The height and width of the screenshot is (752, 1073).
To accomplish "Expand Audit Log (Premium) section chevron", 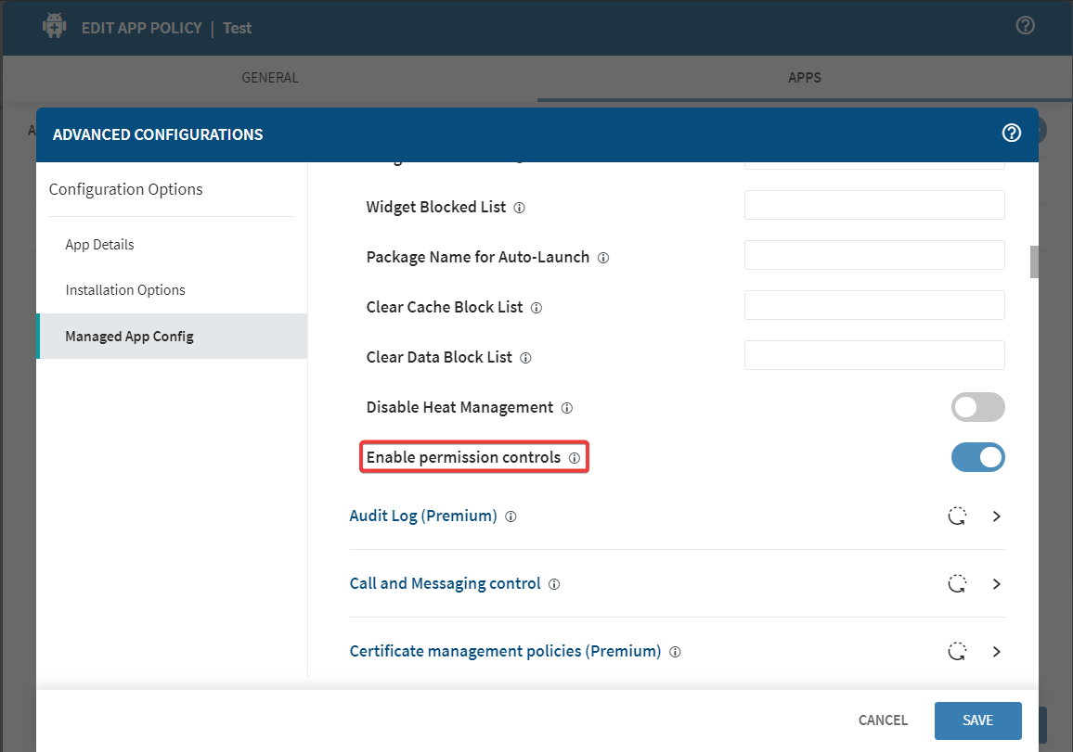I will click(x=996, y=516).
